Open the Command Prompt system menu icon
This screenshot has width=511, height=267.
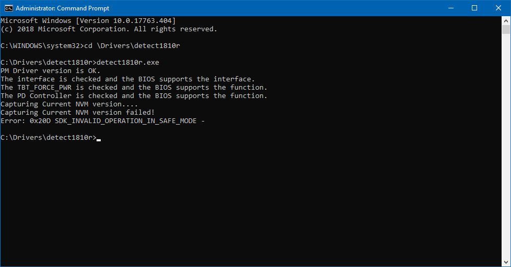pos(8,8)
